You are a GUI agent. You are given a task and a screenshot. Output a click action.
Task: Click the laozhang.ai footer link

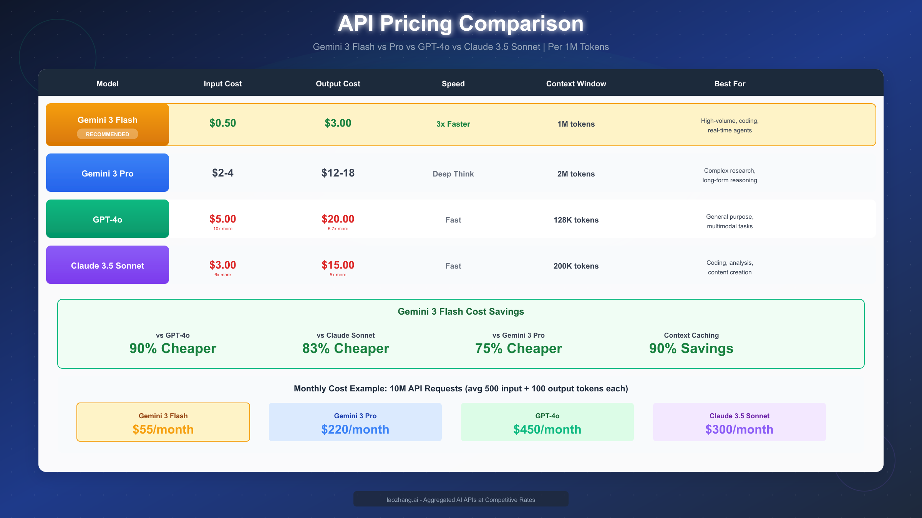(461, 499)
